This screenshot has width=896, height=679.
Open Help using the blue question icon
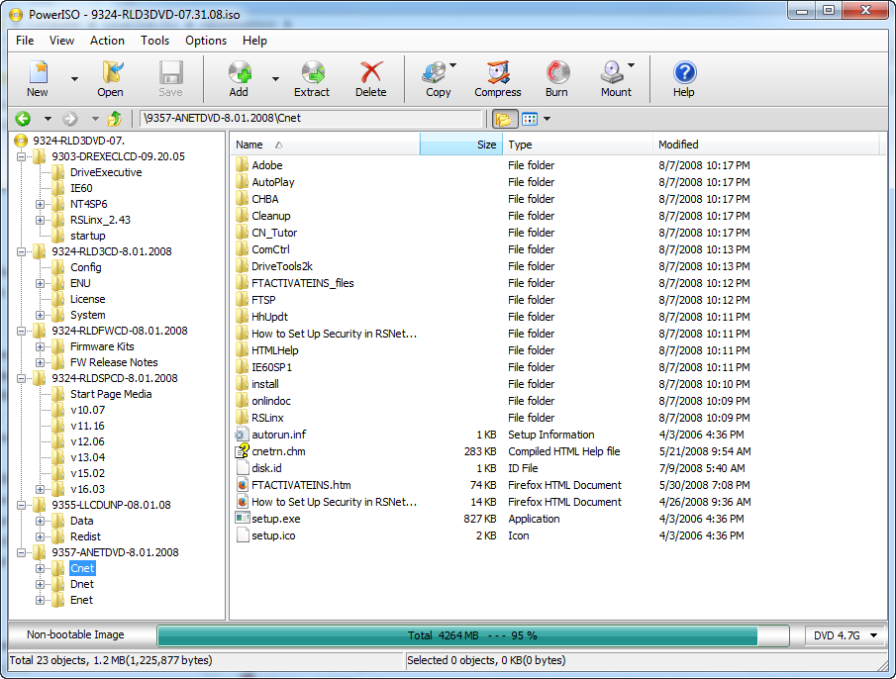pyautogui.click(x=684, y=72)
